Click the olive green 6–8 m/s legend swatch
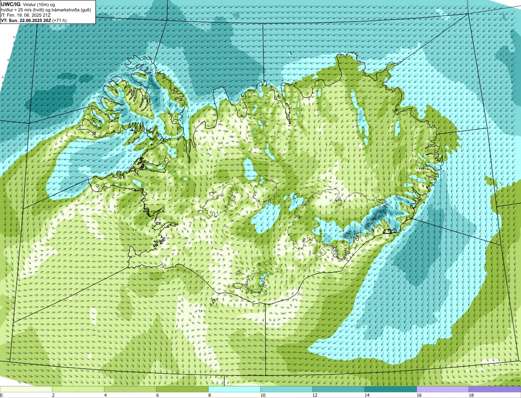The height and width of the screenshot is (398, 521). click(182, 389)
